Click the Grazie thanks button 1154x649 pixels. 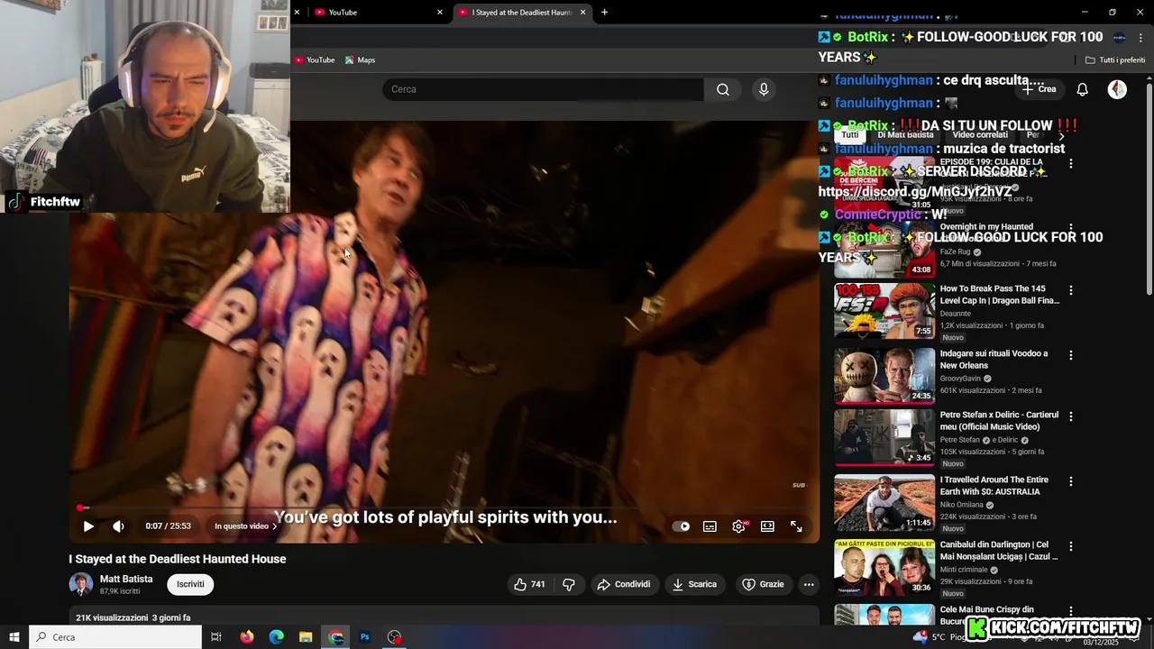(763, 584)
